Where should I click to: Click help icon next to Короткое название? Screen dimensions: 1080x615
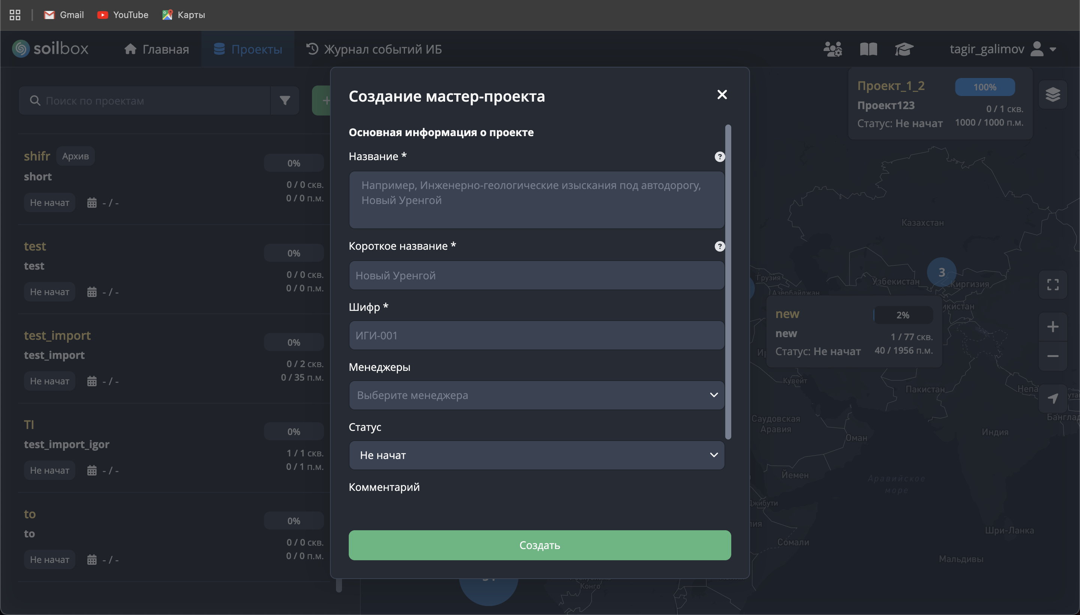coord(719,246)
